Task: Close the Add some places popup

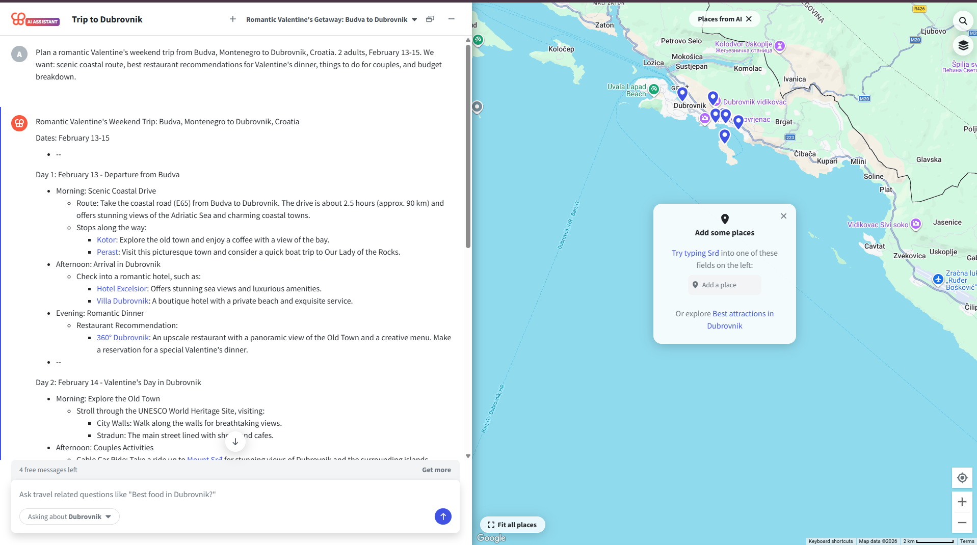Action: [x=783, y=216]
